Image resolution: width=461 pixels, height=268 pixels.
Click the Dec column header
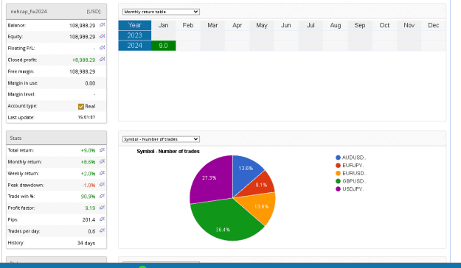click(434, 25)
